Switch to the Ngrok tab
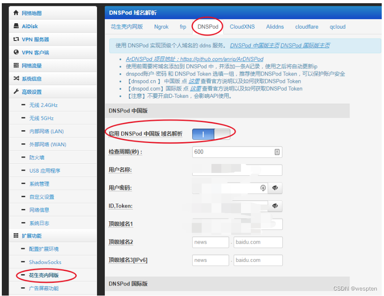Viewport: 384px width, 296px height. (161, 27)
